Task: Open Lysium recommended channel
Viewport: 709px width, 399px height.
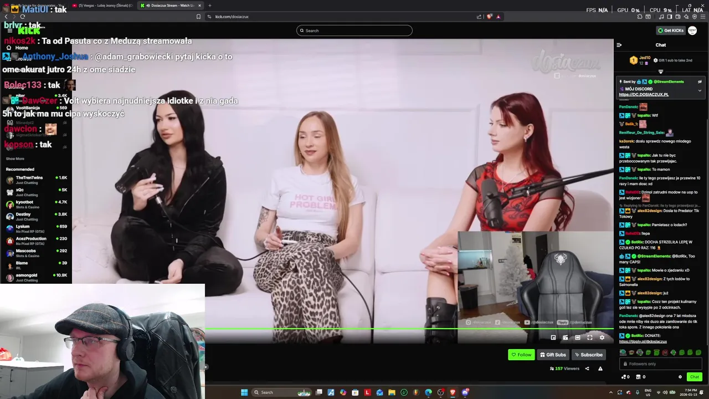Action: point(36,228)
